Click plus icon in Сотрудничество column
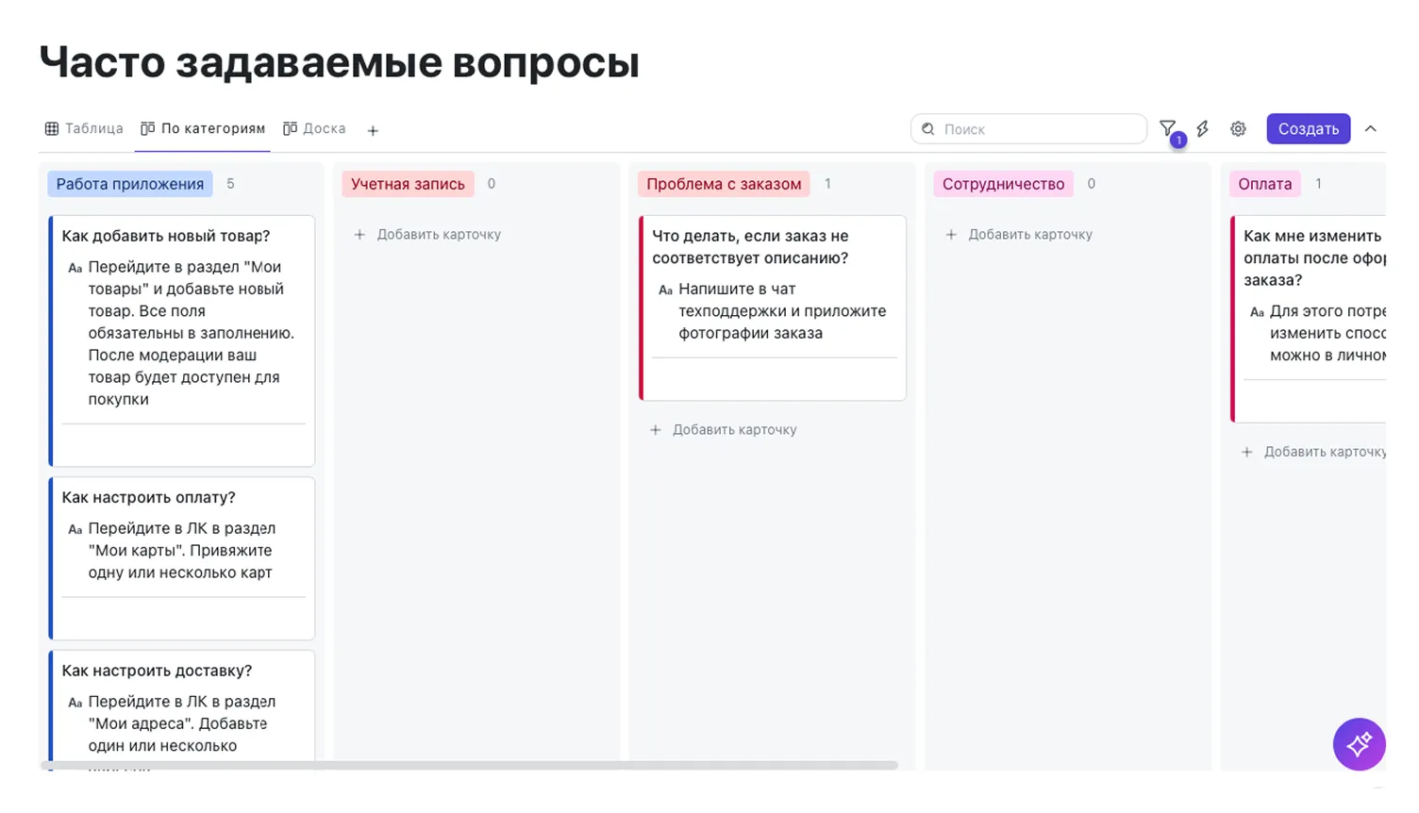 951,235
